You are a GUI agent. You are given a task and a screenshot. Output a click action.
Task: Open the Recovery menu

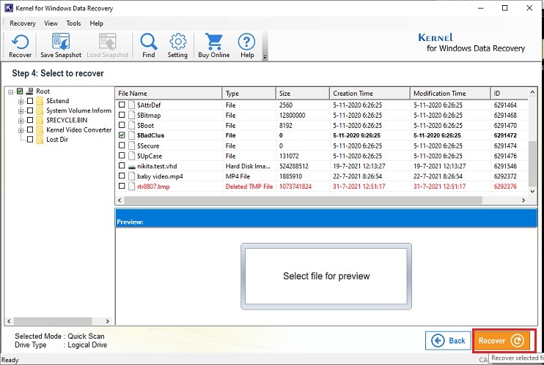pyautogui.click(x=23, y=23)
